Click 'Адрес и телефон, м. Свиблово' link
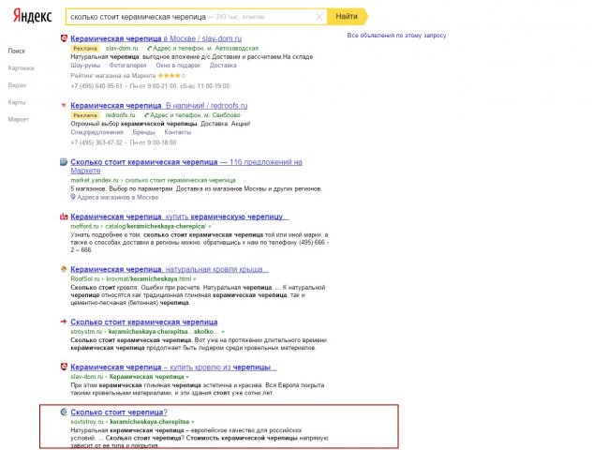The width and height of the screenshot is (592, 450). click(195, 115)
